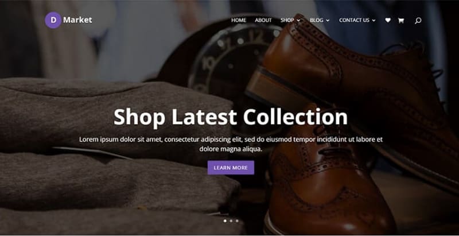Click the Shop Latest Collection headline
459x236 pixels.
coord(231,117)
